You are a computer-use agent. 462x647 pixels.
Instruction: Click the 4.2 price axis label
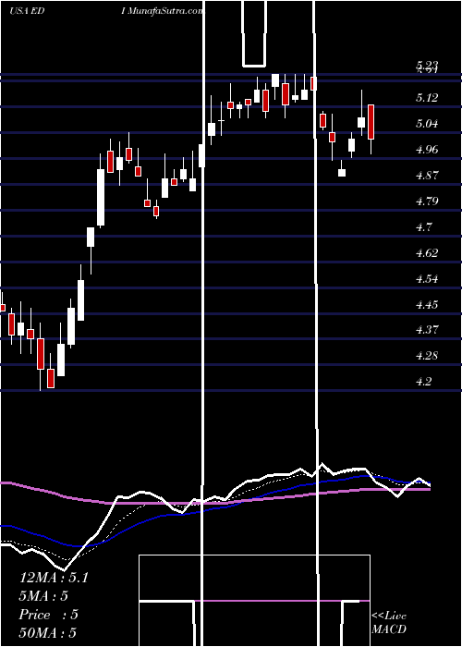(x=423, y=382)
